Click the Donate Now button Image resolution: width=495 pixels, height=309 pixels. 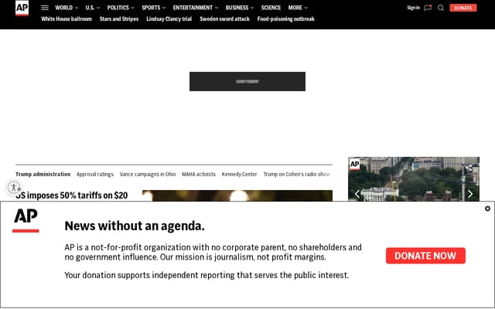click(425, 256)
